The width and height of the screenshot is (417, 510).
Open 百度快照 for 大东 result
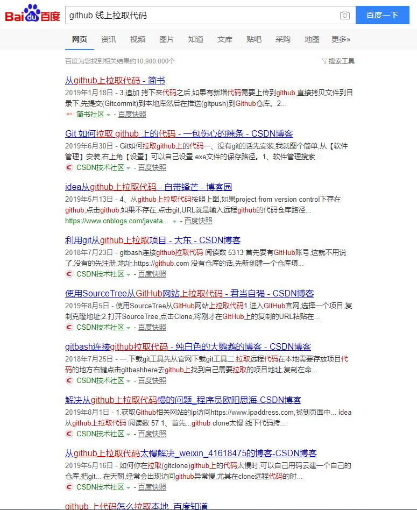coord(152,274)
